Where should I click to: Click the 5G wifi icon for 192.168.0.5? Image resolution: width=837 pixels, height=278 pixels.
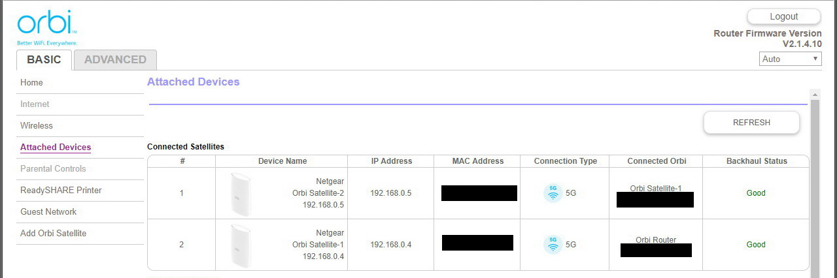pyautogui.click(x=553, y=193)
